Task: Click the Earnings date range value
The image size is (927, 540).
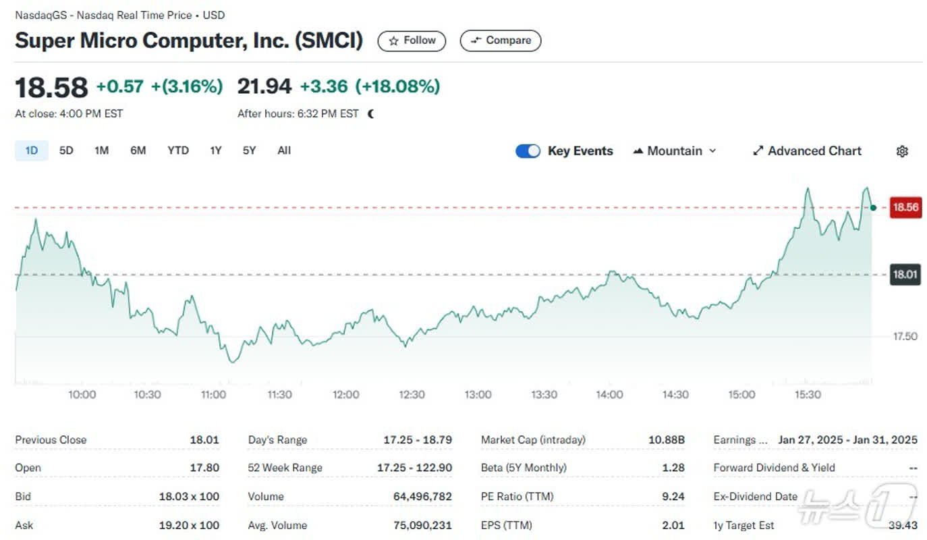Action: click(847, 440)
